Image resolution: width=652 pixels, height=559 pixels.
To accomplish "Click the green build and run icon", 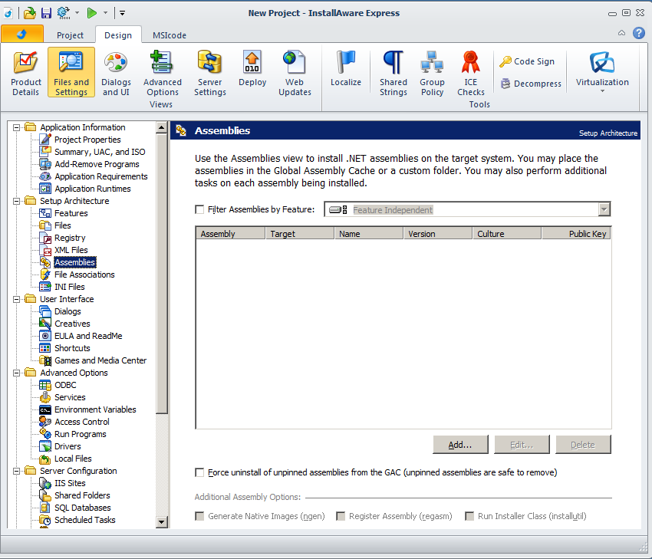I will pos(91,13).
